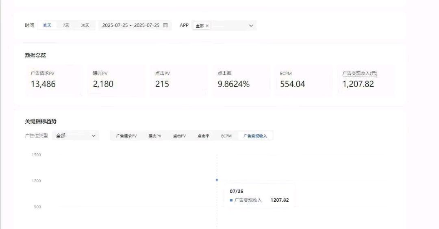This screenshot has width=439, height=229.
Task: Open the 广告位类型 dropdown showing 全部
Action: [x=76, y=136]
